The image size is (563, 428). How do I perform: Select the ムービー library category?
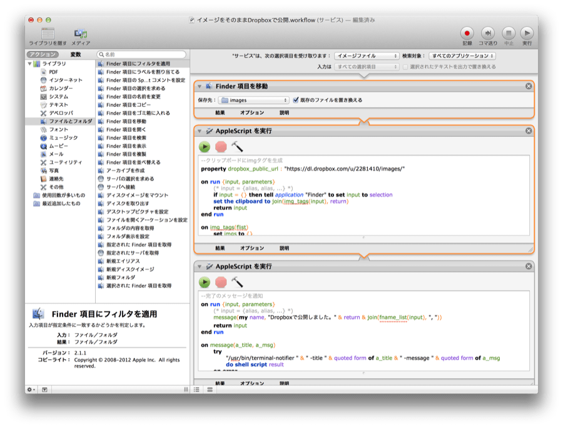pos(58,146)
